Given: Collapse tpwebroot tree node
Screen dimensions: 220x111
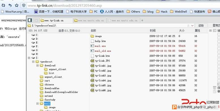Looking at the screenshot, I should (33, 62).
